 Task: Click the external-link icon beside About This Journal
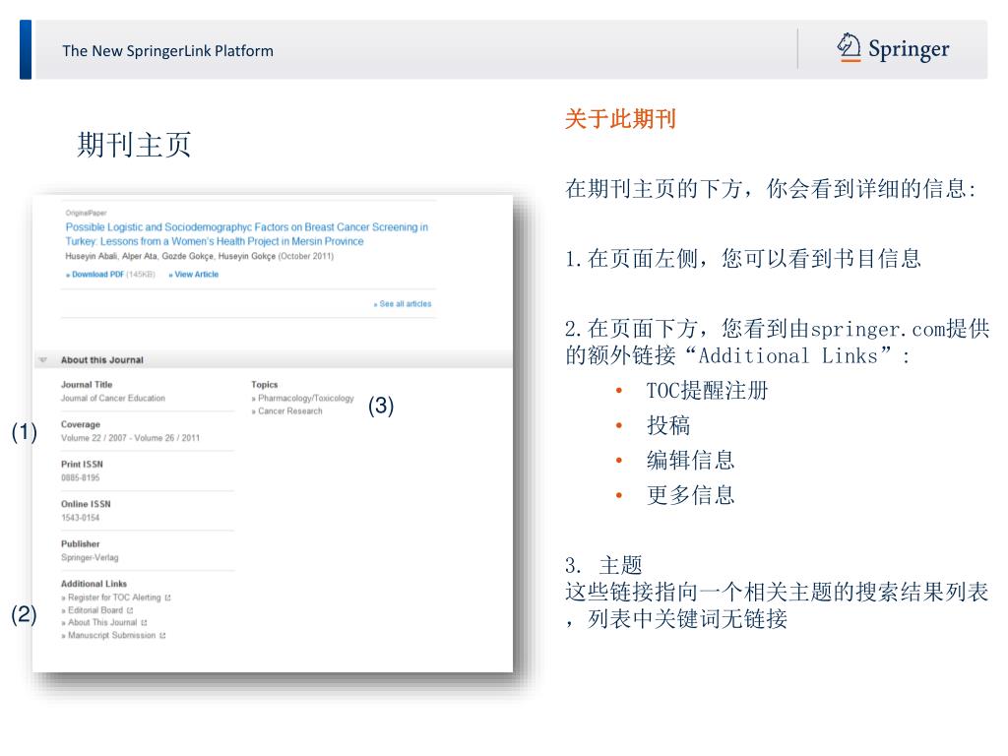pyautogui.click(x=144, y=623)
